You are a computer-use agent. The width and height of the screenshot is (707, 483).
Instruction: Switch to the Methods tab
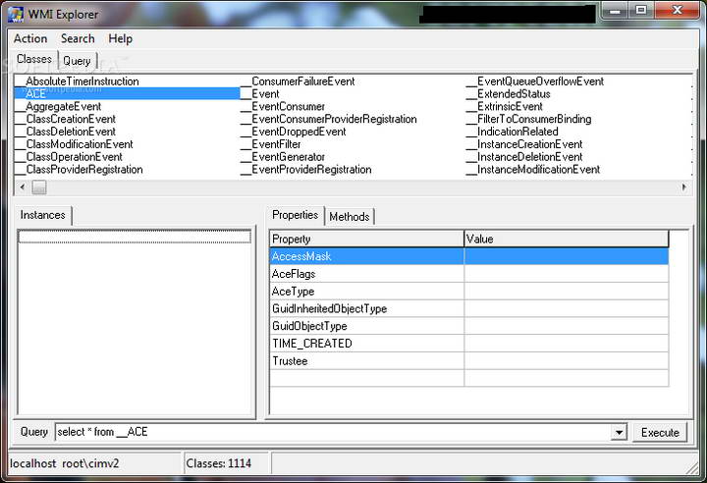coord(349,217)
